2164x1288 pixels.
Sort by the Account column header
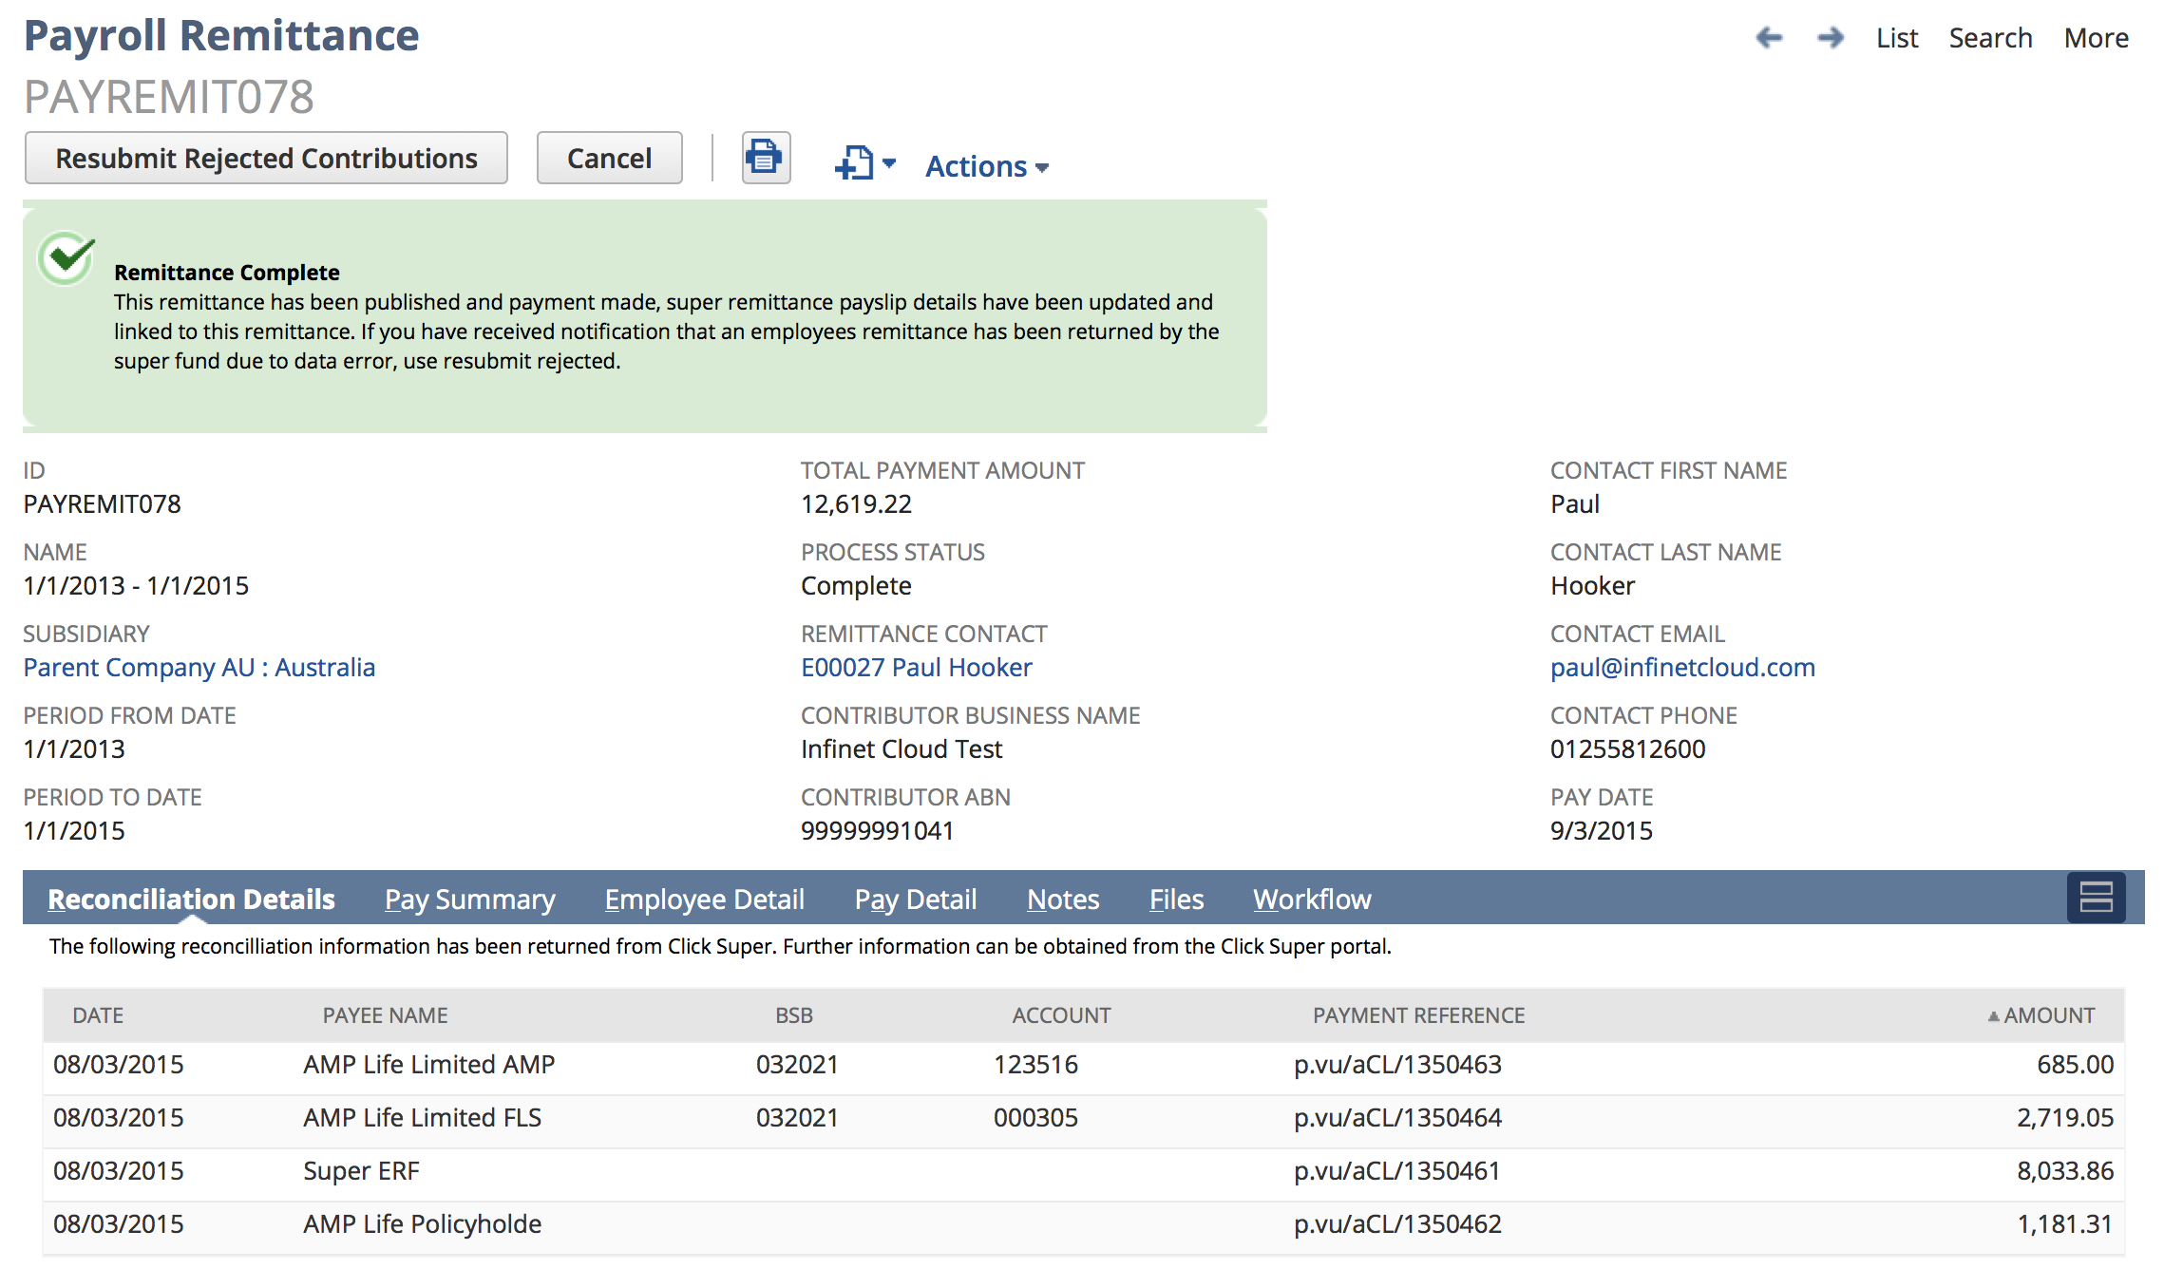tap(1061, 1015)
